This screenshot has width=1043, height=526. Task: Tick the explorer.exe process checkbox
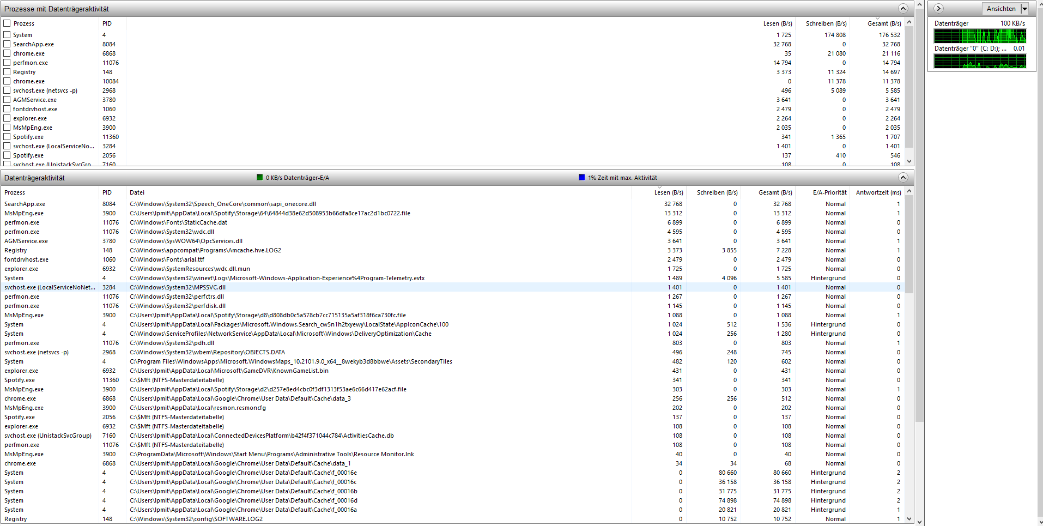pos(7,118)
